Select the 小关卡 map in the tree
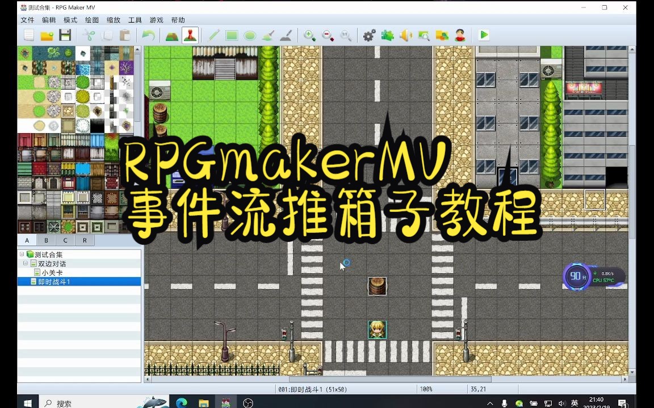The width and height of the screenshot is (654, 408). point(51,273)
